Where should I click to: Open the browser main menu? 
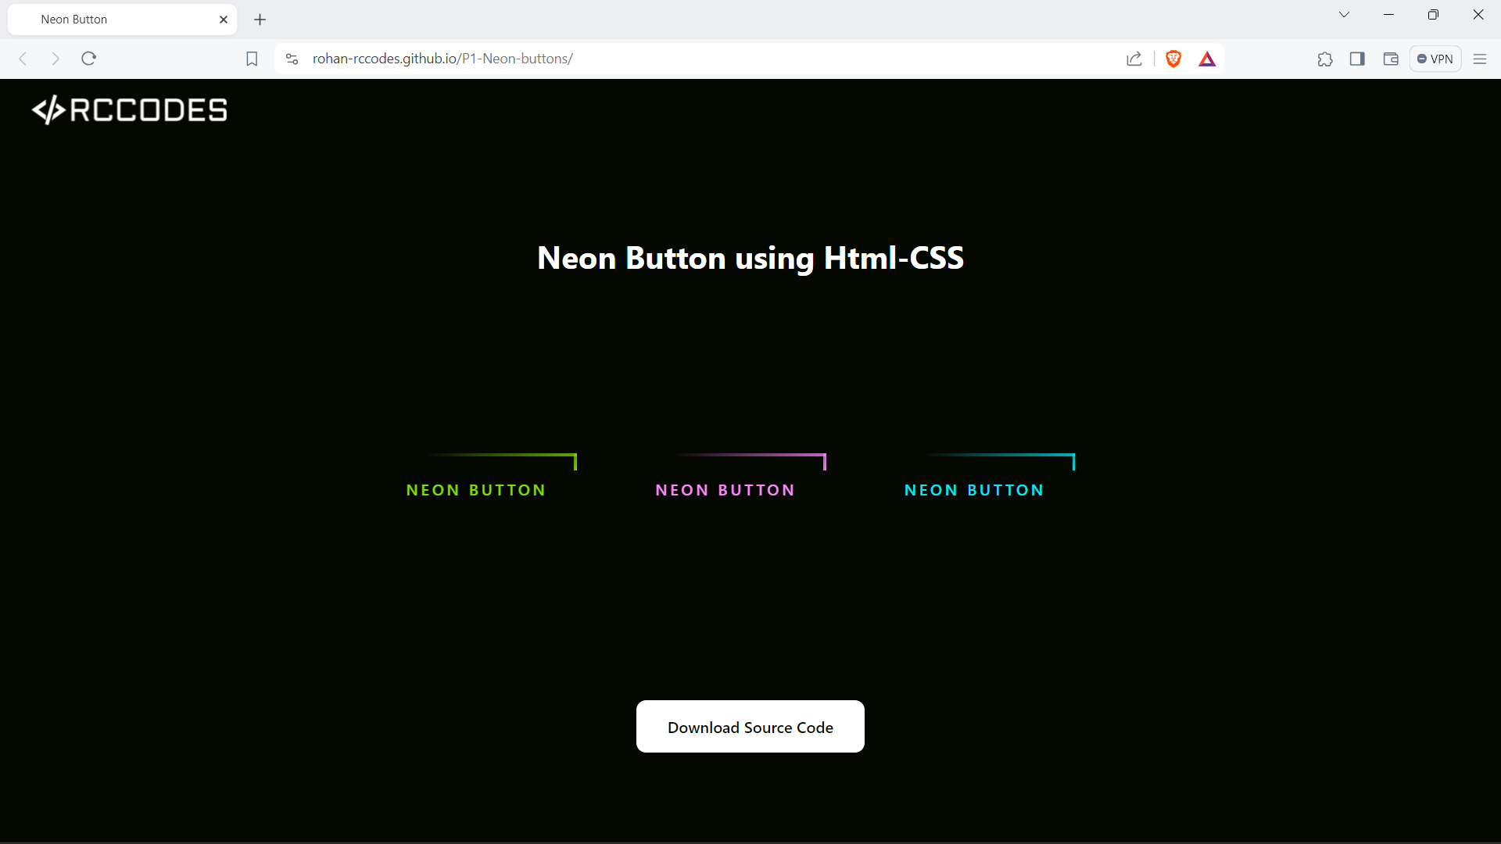pyautogui.click(x=1480, y=59)
